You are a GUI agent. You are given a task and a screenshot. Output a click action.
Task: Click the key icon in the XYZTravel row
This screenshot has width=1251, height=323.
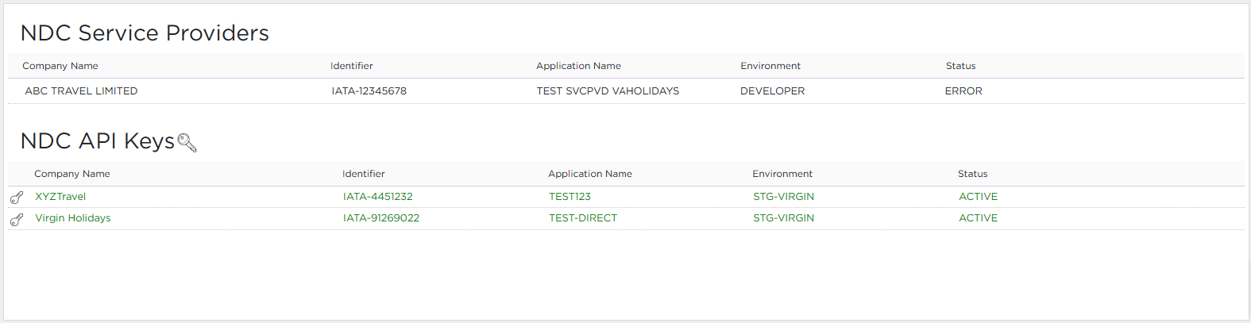pyautogui.click(x=17, y=198)
